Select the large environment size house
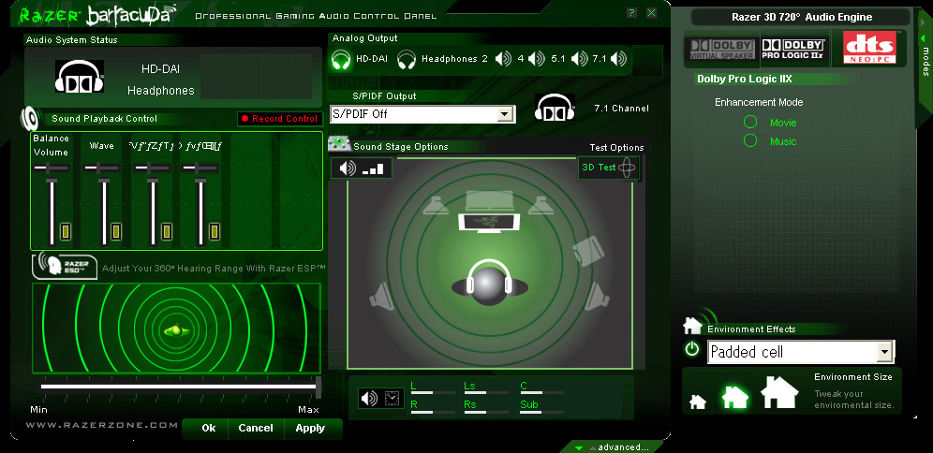Screen dimensions: 933x453 (x=779, y=392)
